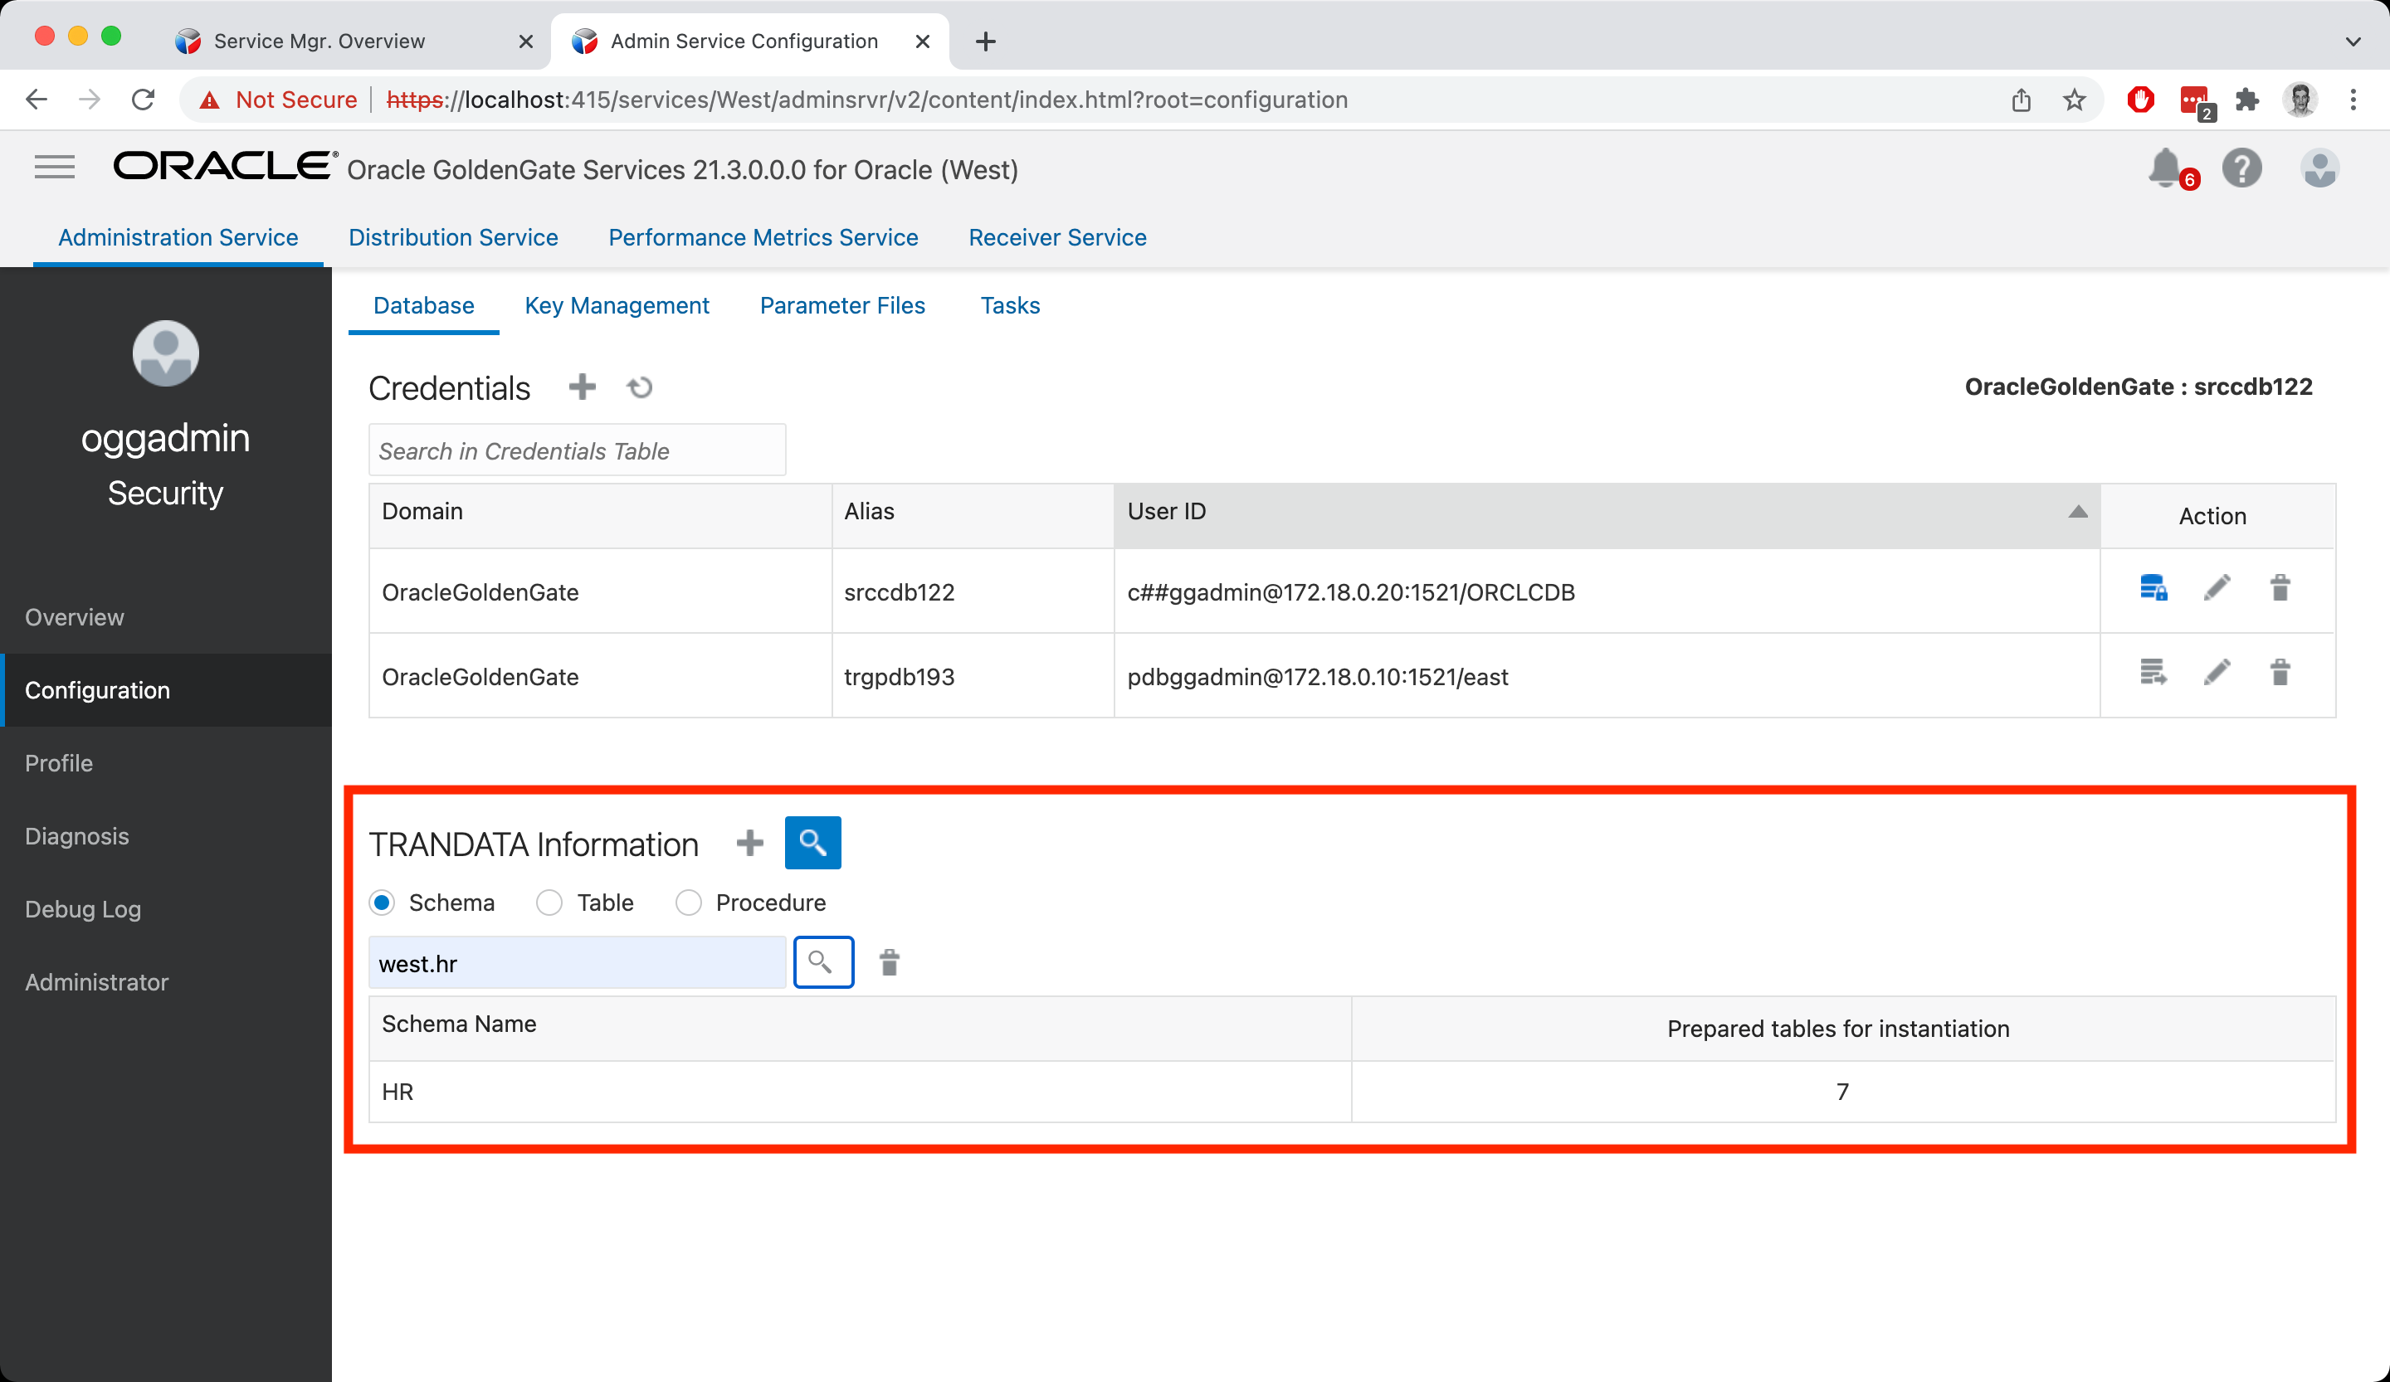This screenshot has height=1382, width=2390.
Task: Open the notifications bell
Action: pyautogui.click(x=2165, y=168)
